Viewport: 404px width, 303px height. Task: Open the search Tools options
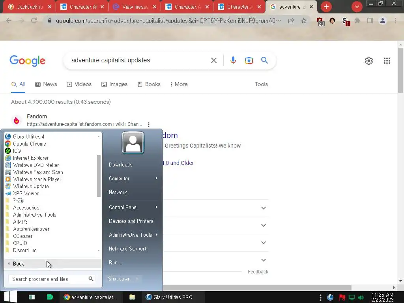[261, 84]
